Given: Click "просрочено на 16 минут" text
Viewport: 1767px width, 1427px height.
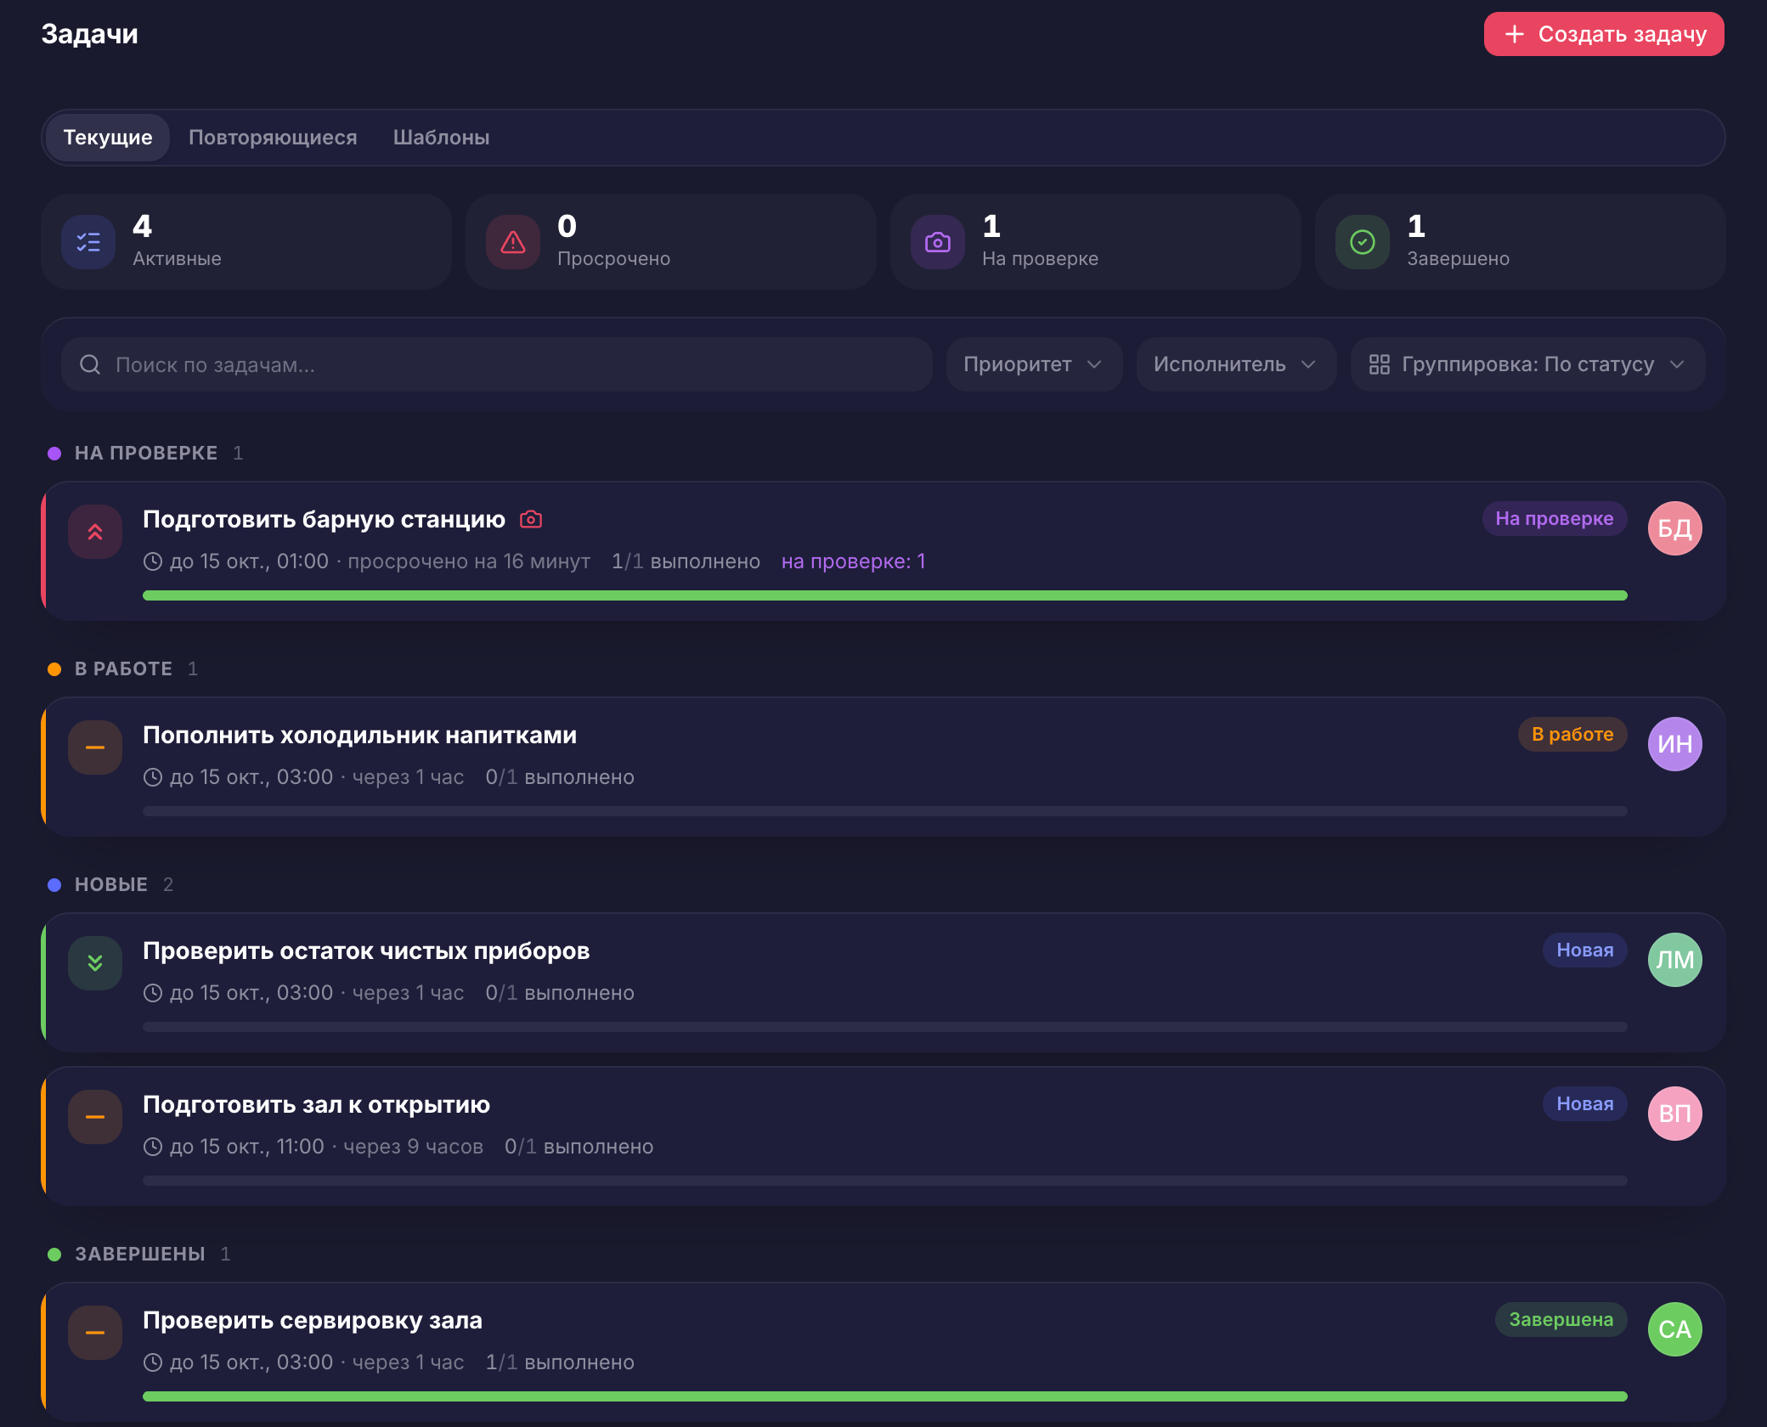Looking at the screenshot, I should pos(469,561).
